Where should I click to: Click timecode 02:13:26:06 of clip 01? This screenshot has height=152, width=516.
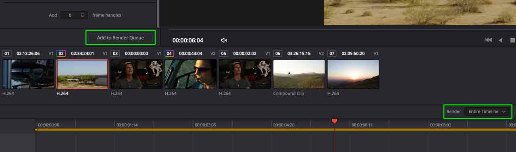click(28, 53)
